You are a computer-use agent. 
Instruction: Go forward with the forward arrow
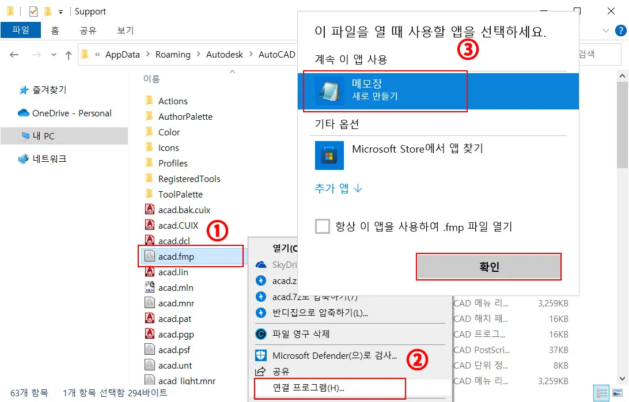tap(36, 55)
